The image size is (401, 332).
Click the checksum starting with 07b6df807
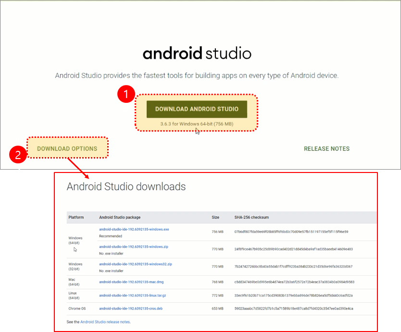tap(291, 232)
